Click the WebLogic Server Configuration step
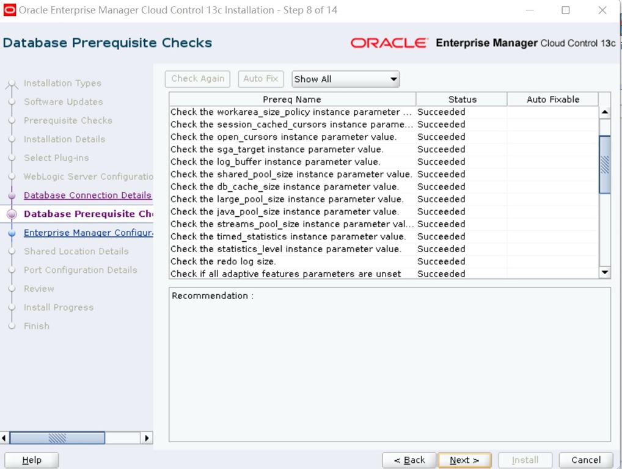The image size is (622, 469). tap(88, 176)
